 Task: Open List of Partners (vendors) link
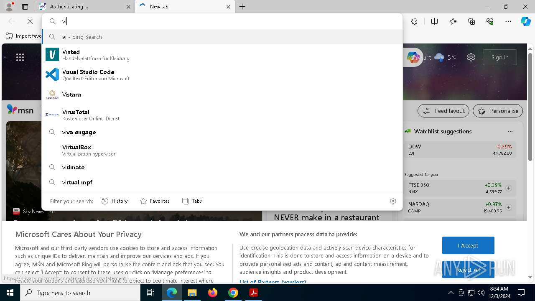pos(273,282)
